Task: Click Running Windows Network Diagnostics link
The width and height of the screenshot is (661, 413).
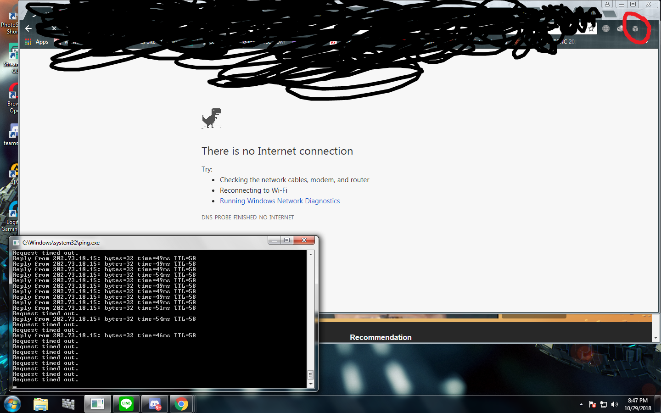Action: pyautogui.click(x=280, y=201)
